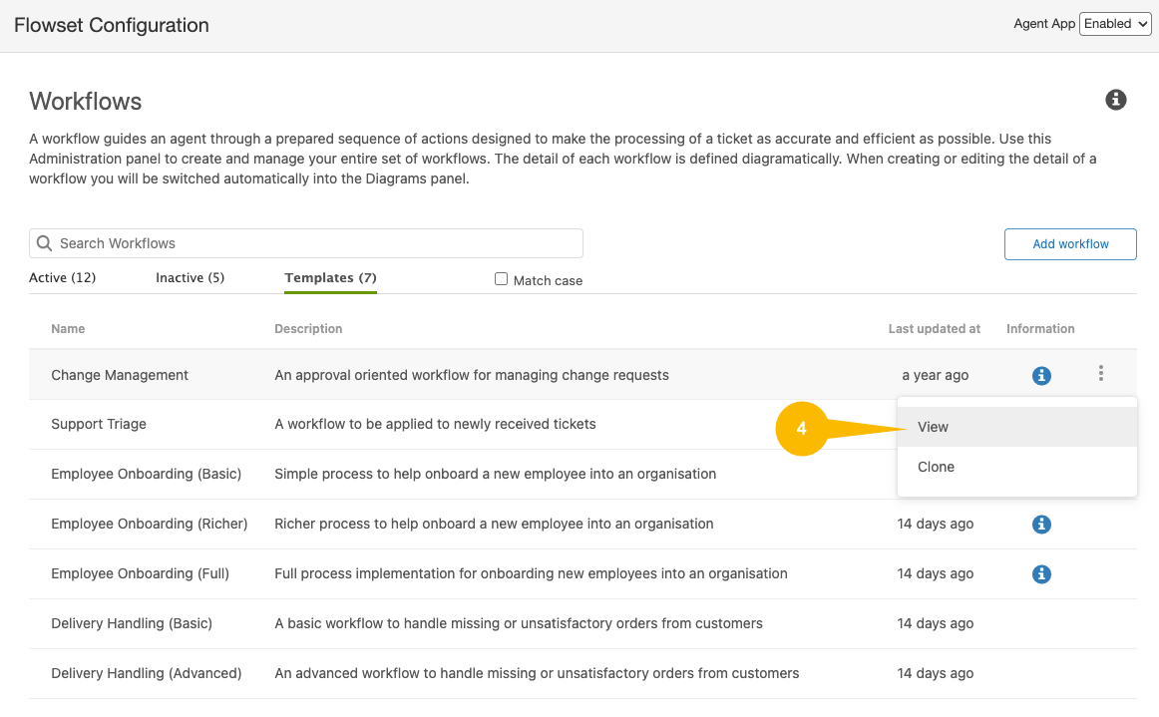
Task: Click the Delivery Handling (Basic) description
Action: coord(518,624)
